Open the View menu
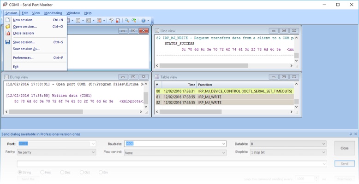359x184 pixels. (x=36, y=13)
